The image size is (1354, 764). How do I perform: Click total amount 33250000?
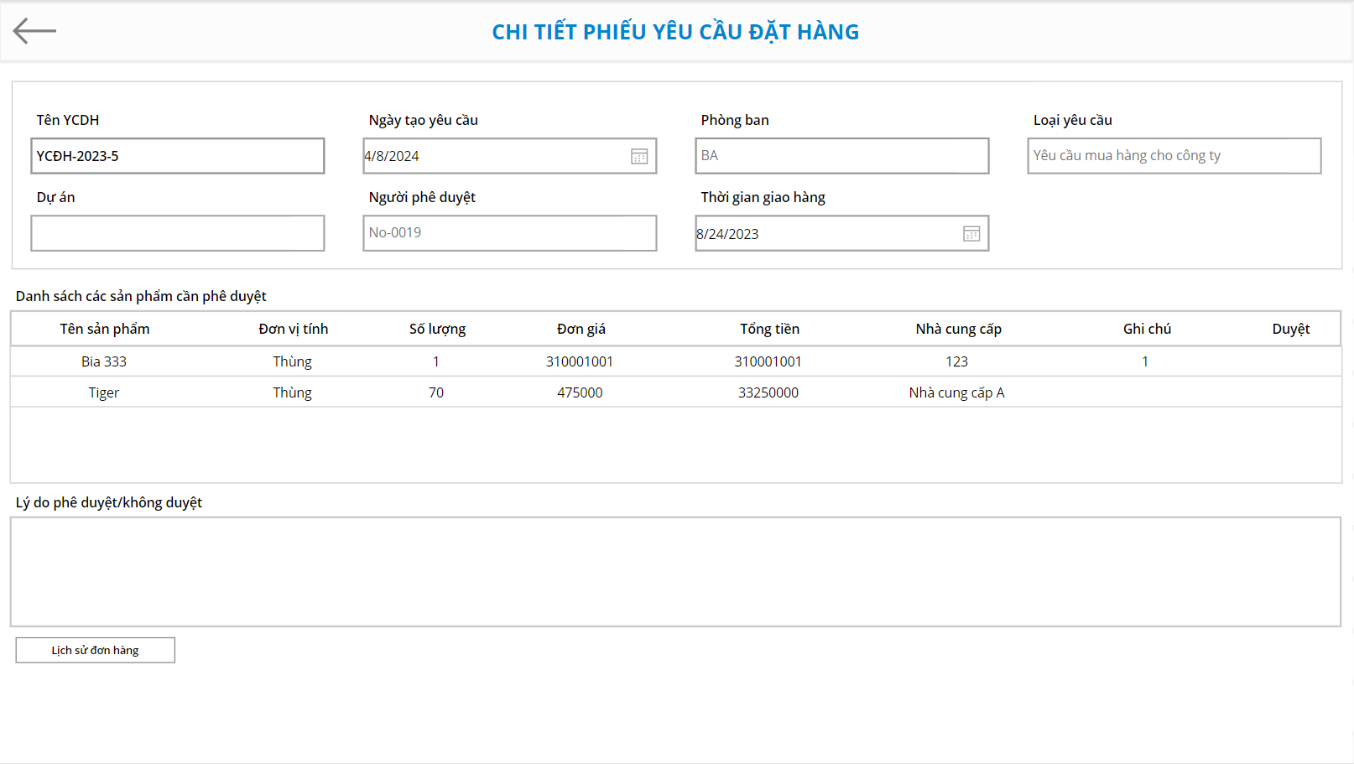coord(768,392)
